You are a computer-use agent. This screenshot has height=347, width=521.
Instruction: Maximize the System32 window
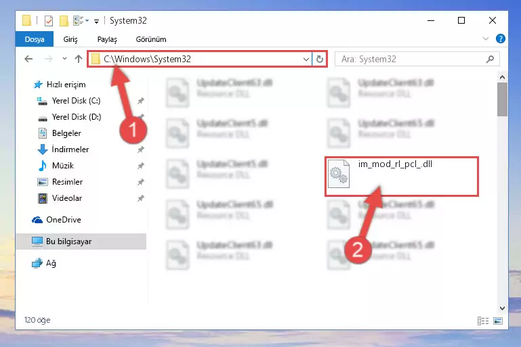461,20
